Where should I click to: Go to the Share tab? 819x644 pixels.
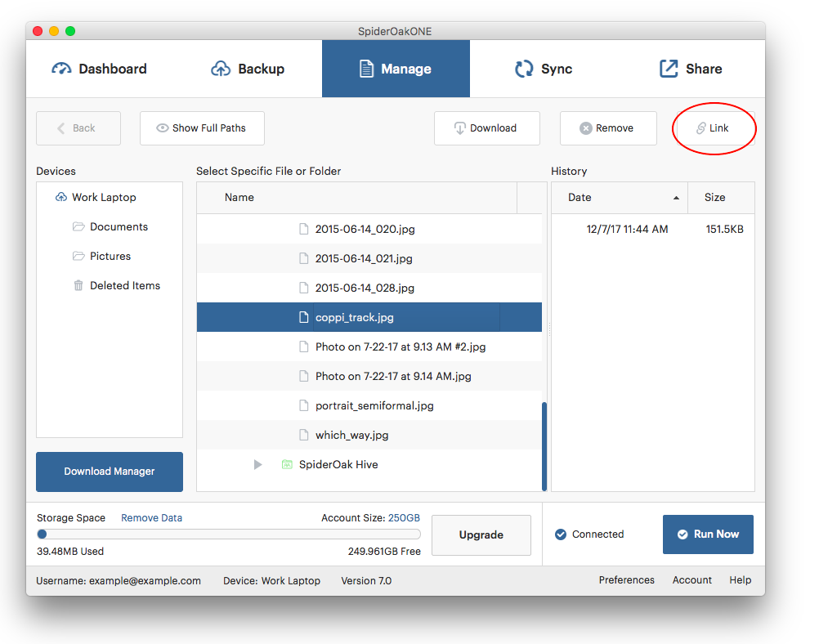pyautogui.click(x=691, y=69)
